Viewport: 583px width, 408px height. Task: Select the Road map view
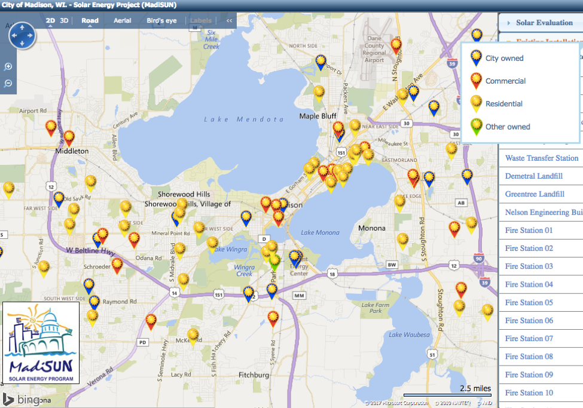coord(90,21)
